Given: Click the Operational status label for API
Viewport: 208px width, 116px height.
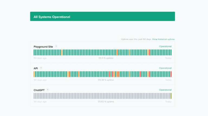Looking at the screenshot, I should pos(165,68).
